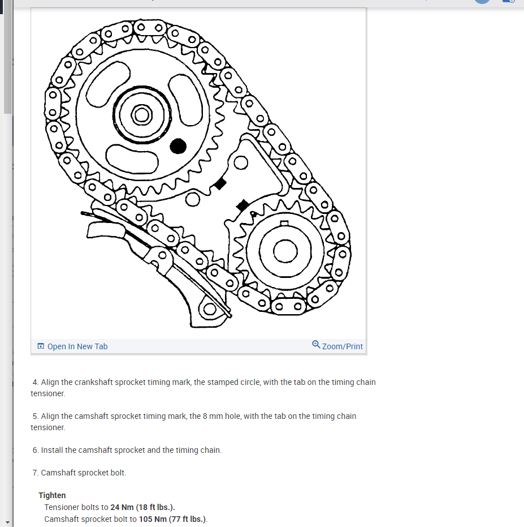524x527 pixels.
Task: Click step 4 text about crankshaft sprocket timing mark
Action: coord(203,388)
